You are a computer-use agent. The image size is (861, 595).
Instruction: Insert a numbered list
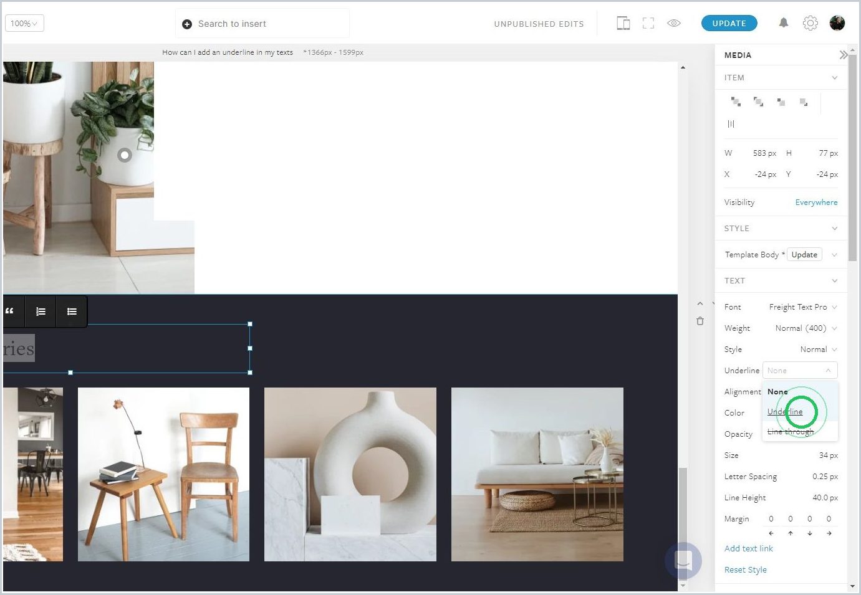[x=41, y=311]
